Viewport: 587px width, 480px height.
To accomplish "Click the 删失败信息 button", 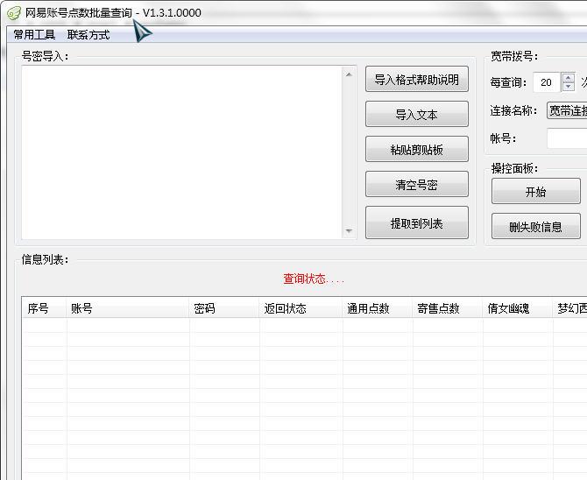I will coord(535,226).
